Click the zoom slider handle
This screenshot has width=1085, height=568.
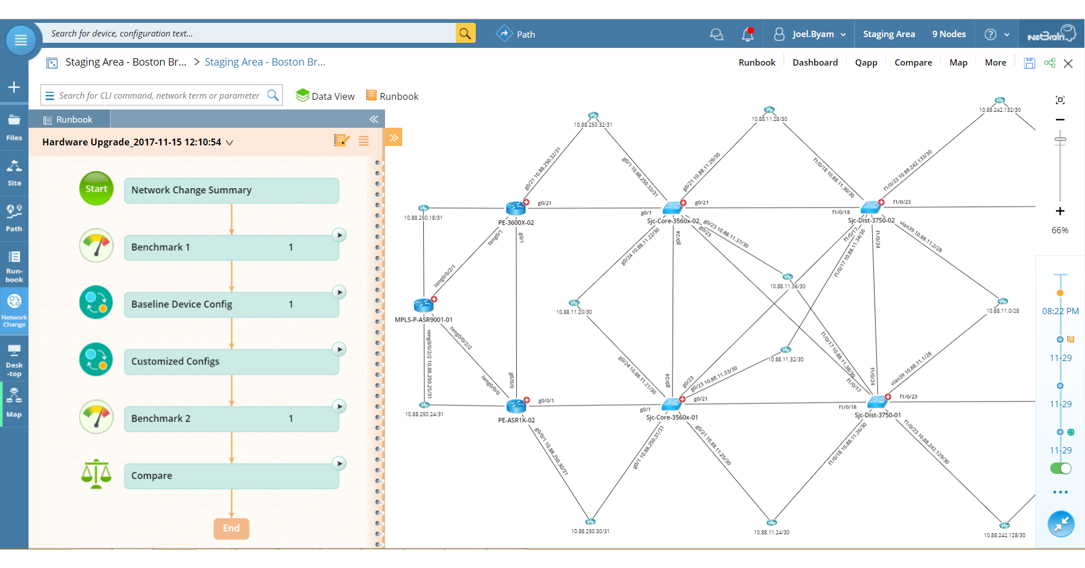(1060, 140)
